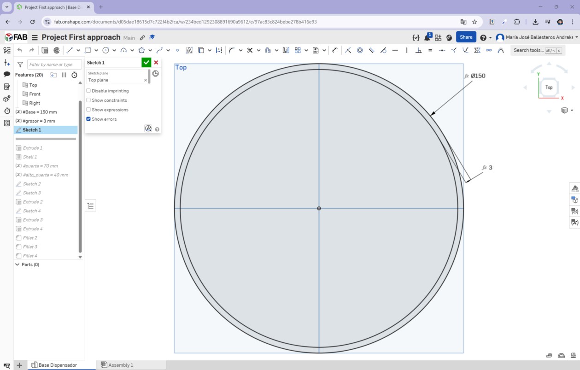Open the Circle tool dropdown arrow
The width and height of the screenshot is (580, 370).
pos(114,50)
